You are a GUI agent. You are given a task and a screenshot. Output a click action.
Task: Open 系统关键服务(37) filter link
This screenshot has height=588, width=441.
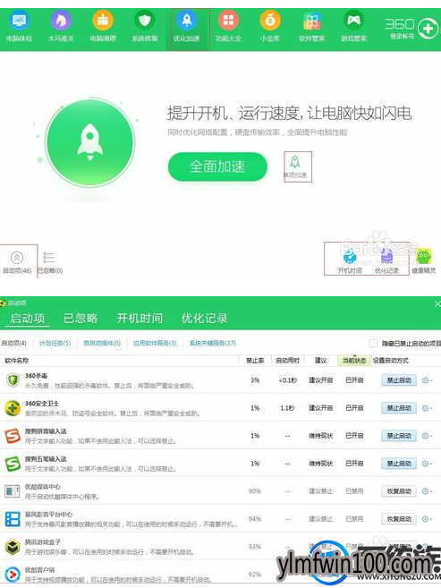(x=212, y=343)
